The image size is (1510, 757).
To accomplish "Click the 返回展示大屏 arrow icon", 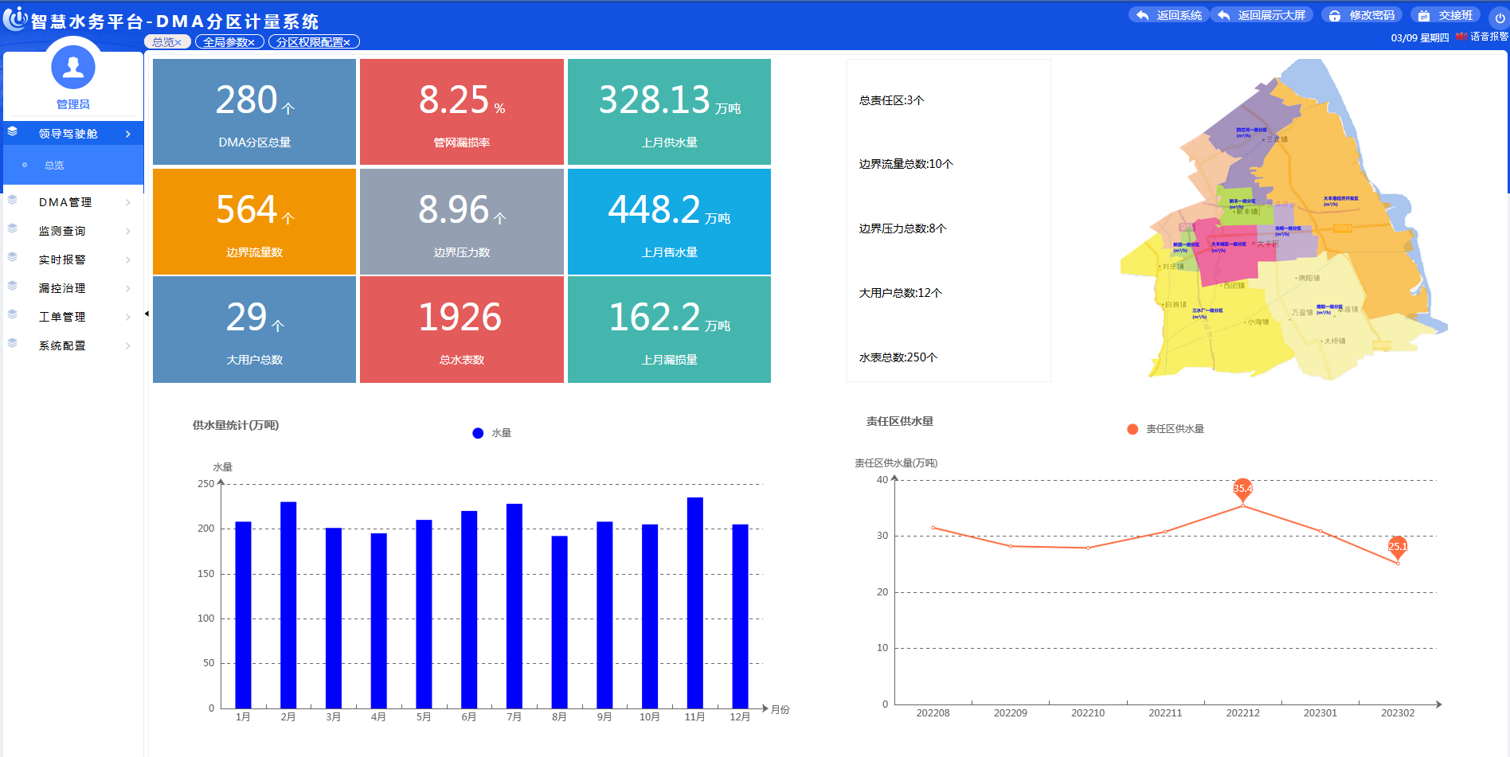I will [1224, 15].
